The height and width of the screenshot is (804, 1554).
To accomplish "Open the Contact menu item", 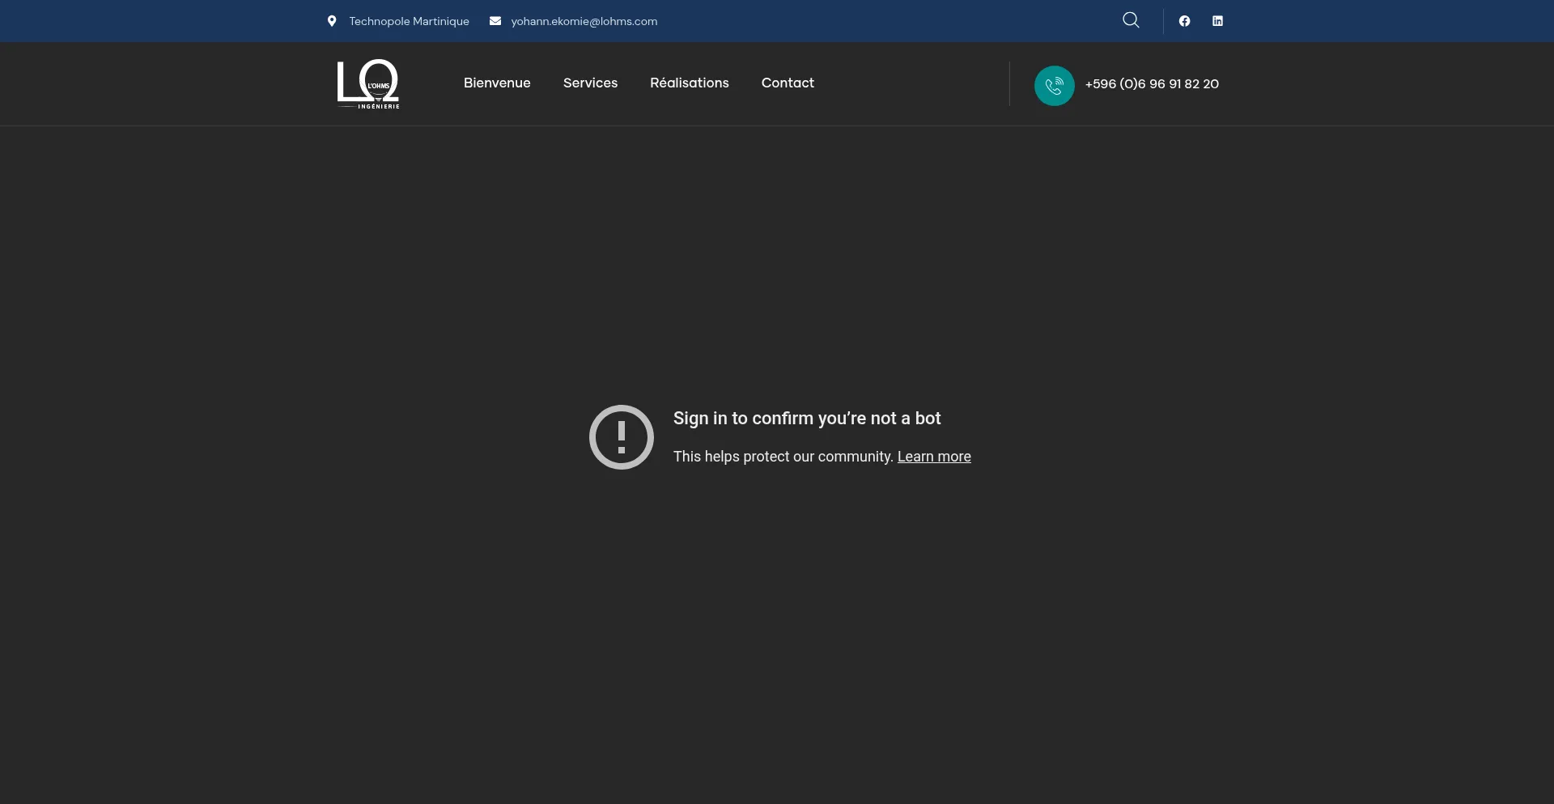I will tap(788, 83).
